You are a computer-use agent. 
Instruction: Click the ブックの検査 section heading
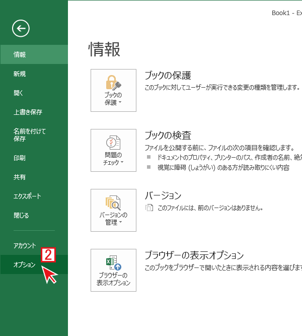(x=168, y=136)
